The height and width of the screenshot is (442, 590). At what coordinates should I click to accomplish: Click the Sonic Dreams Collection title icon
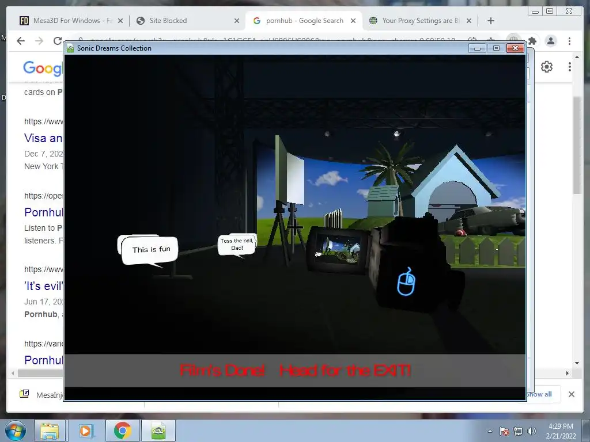click(70, 48)
